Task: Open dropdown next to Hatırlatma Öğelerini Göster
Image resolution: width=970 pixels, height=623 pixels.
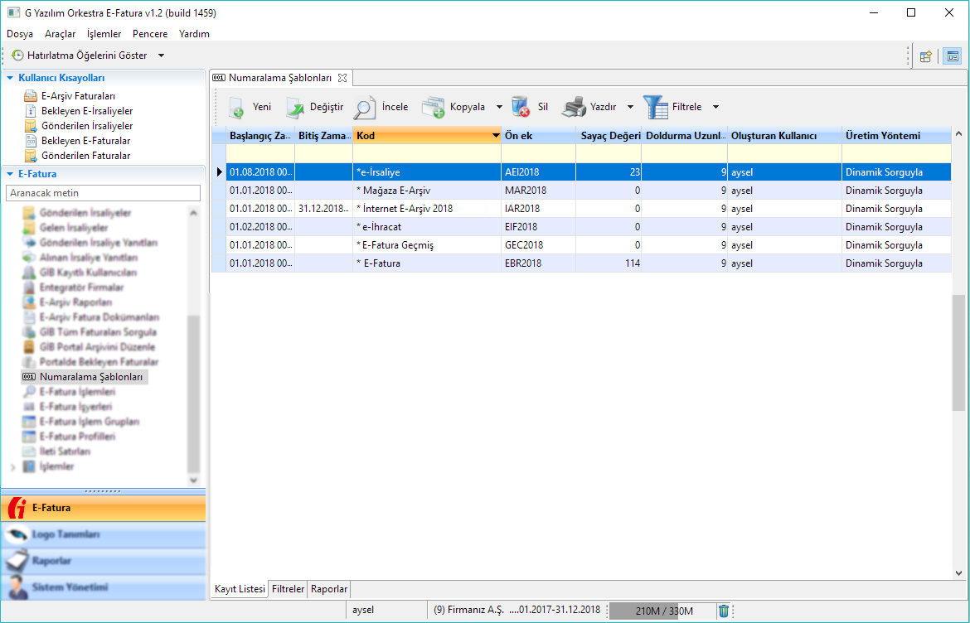Action: (161, 56)
